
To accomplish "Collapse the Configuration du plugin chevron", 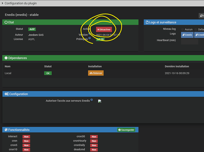I will [x=2, y=3].
